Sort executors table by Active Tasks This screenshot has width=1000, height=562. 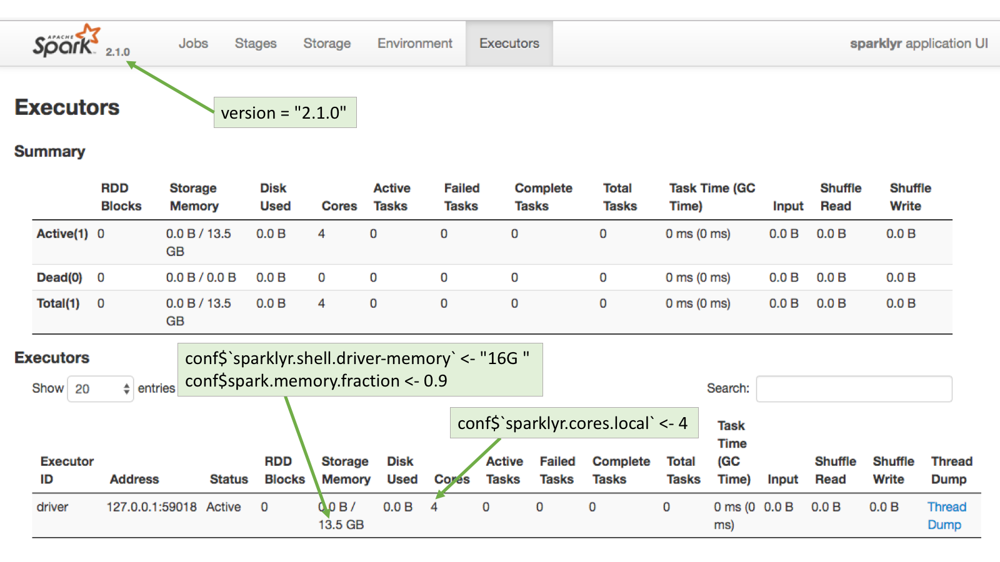[504, 470]
